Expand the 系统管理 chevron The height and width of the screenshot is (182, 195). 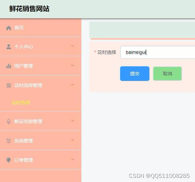[73, 140]
